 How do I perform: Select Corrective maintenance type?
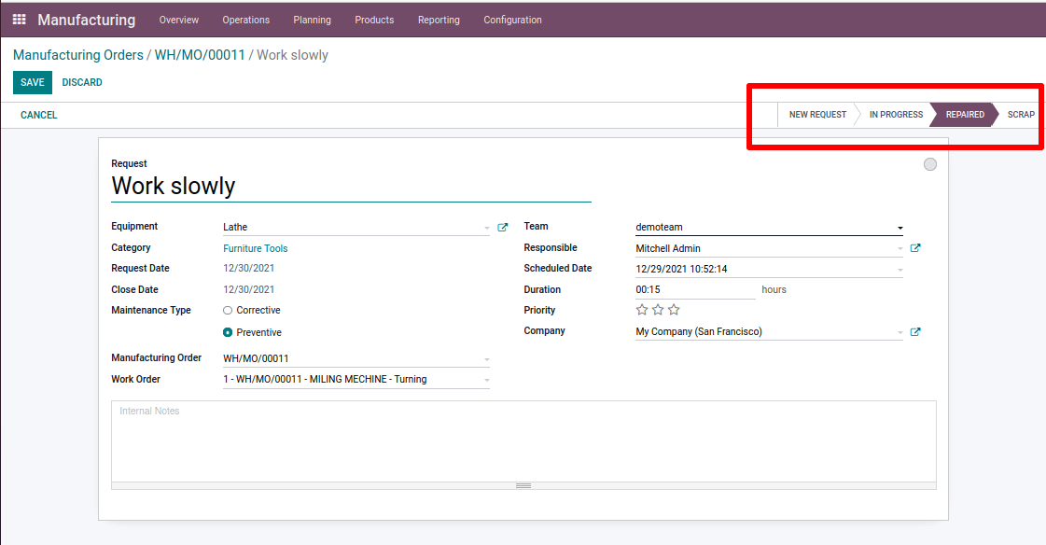pos(228,310)
